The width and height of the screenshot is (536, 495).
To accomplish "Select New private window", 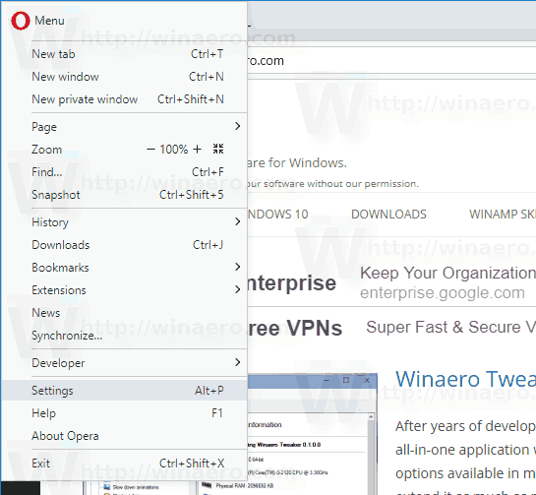I will coord(125,99).
